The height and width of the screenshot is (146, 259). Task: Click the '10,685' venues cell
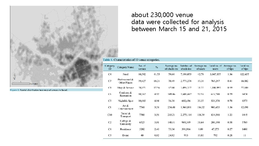(x=142, y=101)
